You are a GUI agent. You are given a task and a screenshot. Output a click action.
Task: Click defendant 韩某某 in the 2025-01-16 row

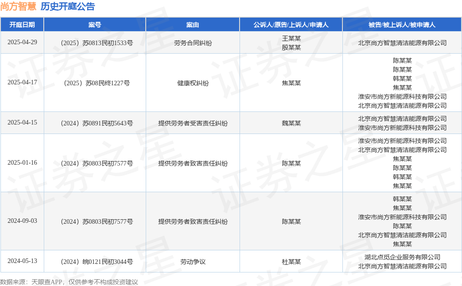(x=402, y=177)
